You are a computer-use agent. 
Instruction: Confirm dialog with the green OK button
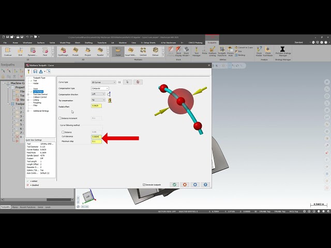click(174, 185)
